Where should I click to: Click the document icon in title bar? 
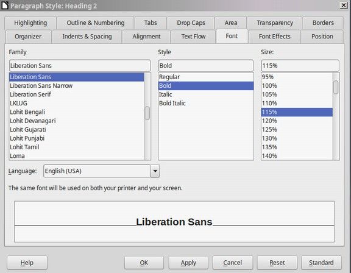[4, 5]
